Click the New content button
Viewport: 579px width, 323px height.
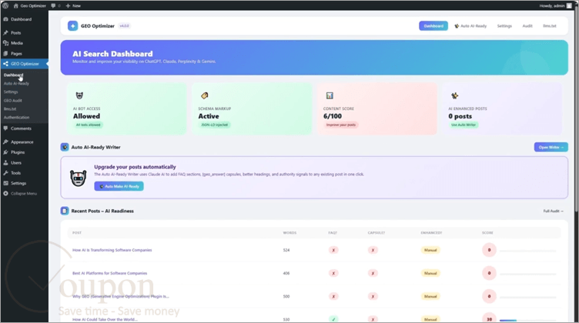pyautogui.click(x=73, y=5)
